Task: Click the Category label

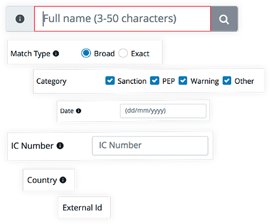Action: coord(51,81)
